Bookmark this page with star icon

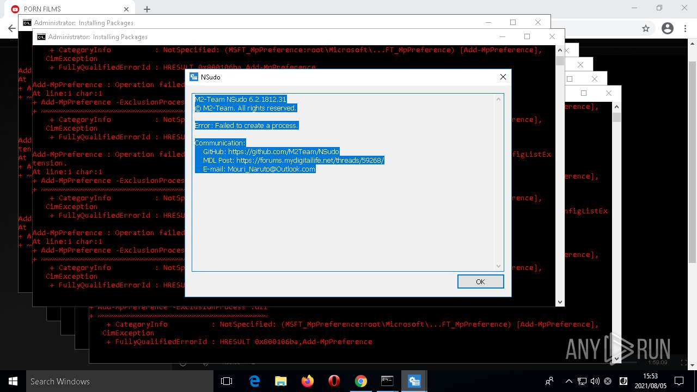tap(646, 28)
